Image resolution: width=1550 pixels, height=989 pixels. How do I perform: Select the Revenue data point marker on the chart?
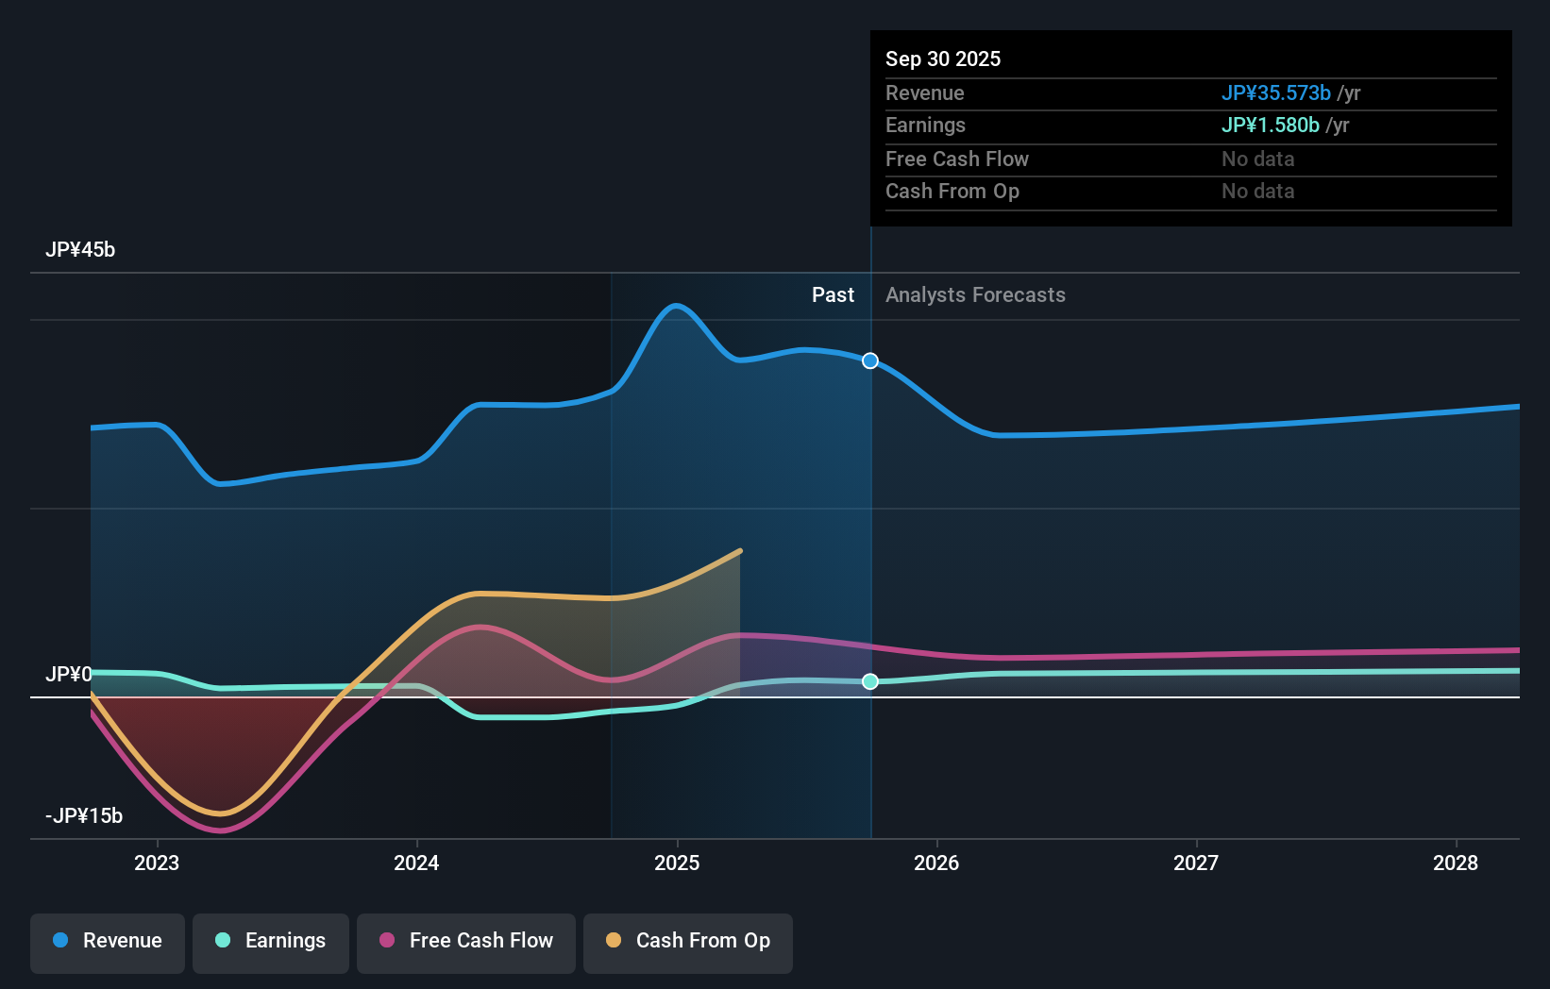pyautogui.click(x=869, y=360)
